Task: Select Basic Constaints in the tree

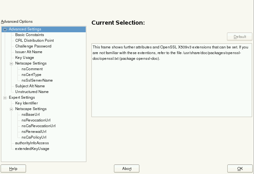Action: [30, 35]
